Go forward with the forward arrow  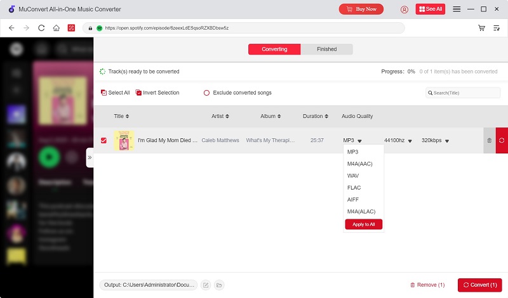pyautogui.click(x=26, y=28)
